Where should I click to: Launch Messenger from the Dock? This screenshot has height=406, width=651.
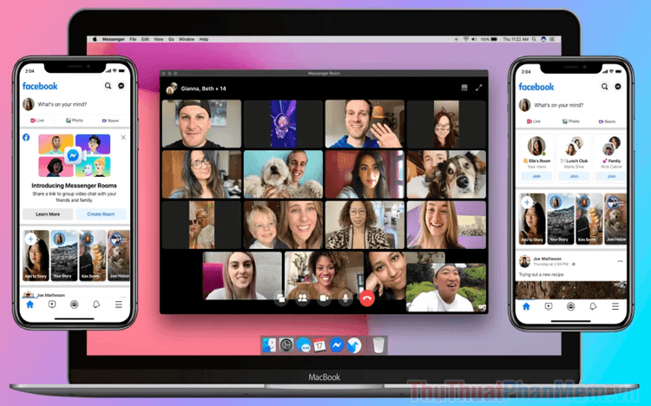pyautogui.click(x=337, y=344)
